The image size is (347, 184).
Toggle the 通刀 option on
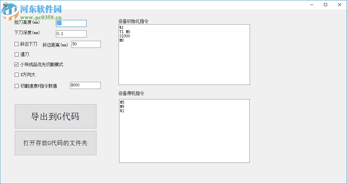(x=16, y=54)
